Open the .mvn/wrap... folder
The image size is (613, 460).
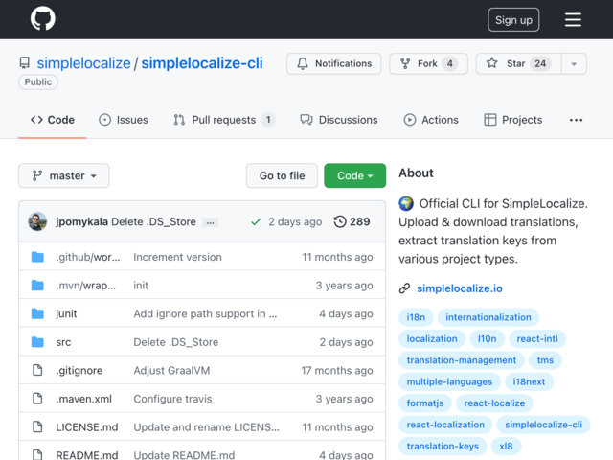coord(86,286)
